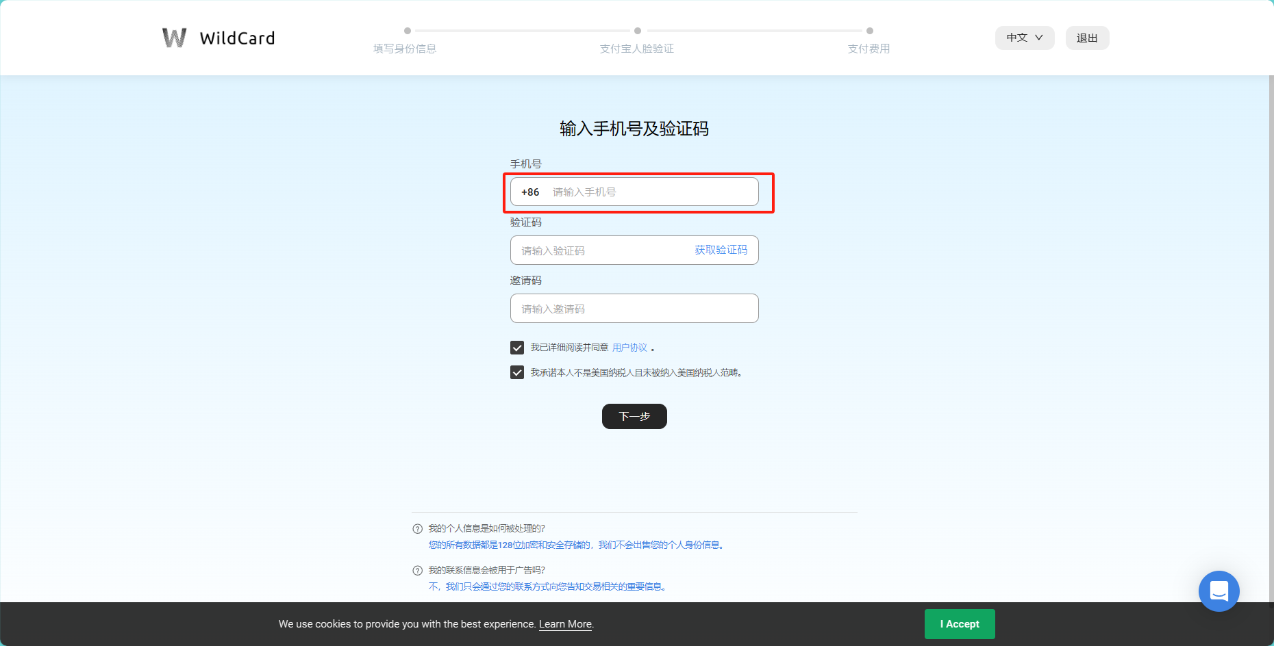Select the 填写身份信息 step label
Image resolution: width=1274 pixels, height=646 pixels.
405,48
